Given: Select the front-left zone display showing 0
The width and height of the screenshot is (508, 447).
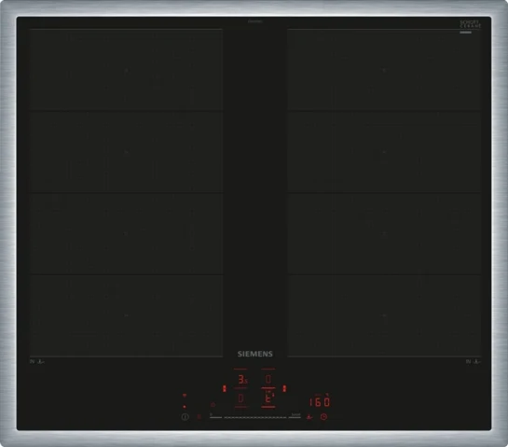Looking at the screenshot, I should 240,398.
